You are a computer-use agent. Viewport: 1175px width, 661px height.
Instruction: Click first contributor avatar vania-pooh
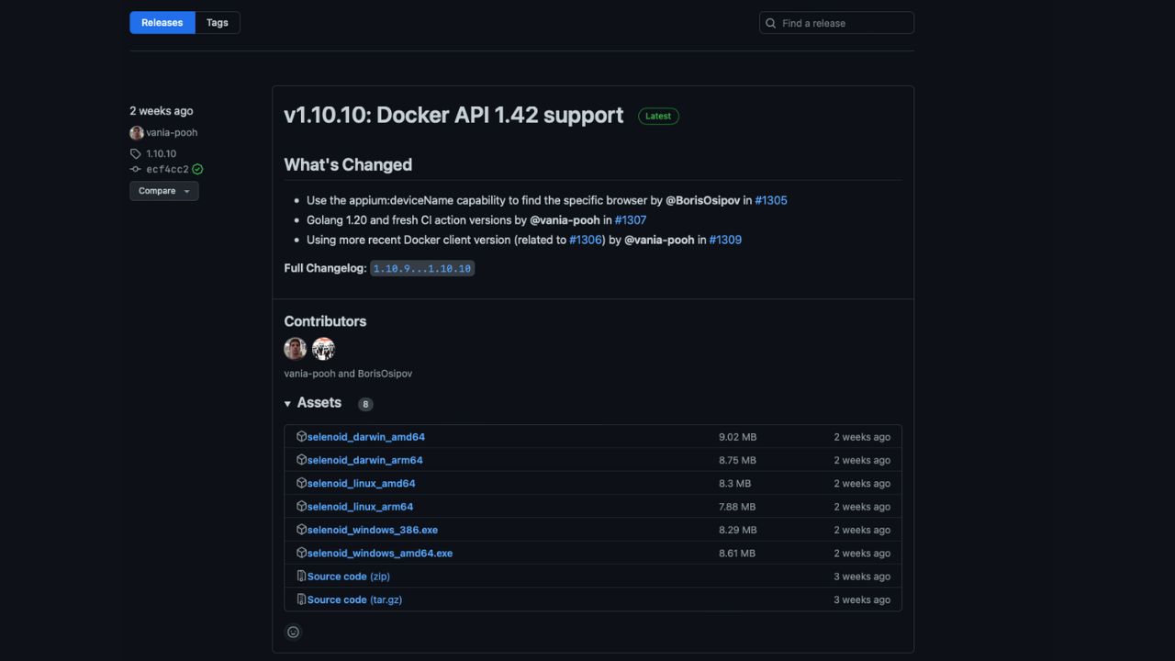coord(296,349)
